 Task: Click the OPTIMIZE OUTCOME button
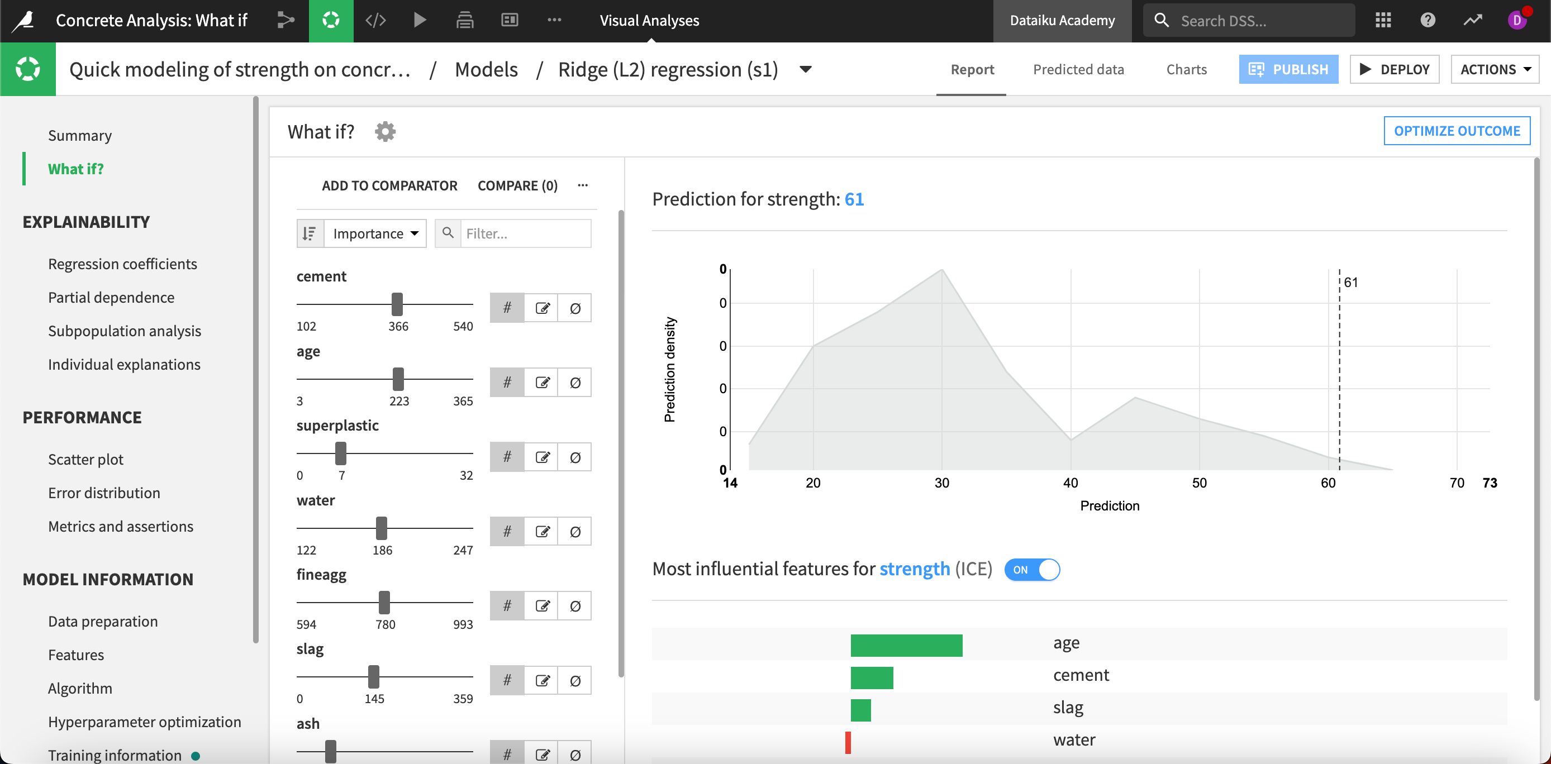1457,131
